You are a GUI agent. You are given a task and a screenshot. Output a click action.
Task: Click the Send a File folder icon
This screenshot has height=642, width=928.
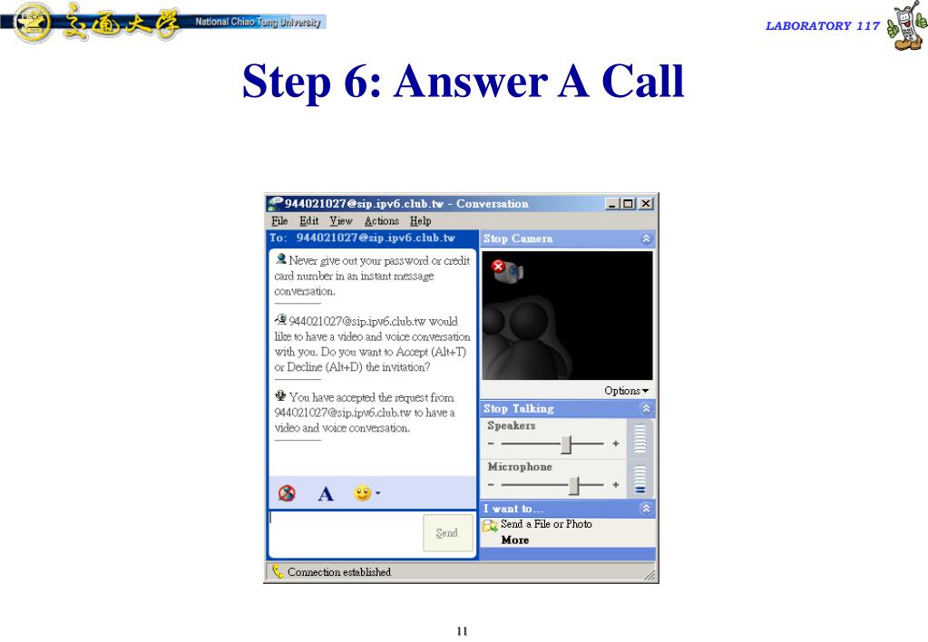(x=490, y=525)
